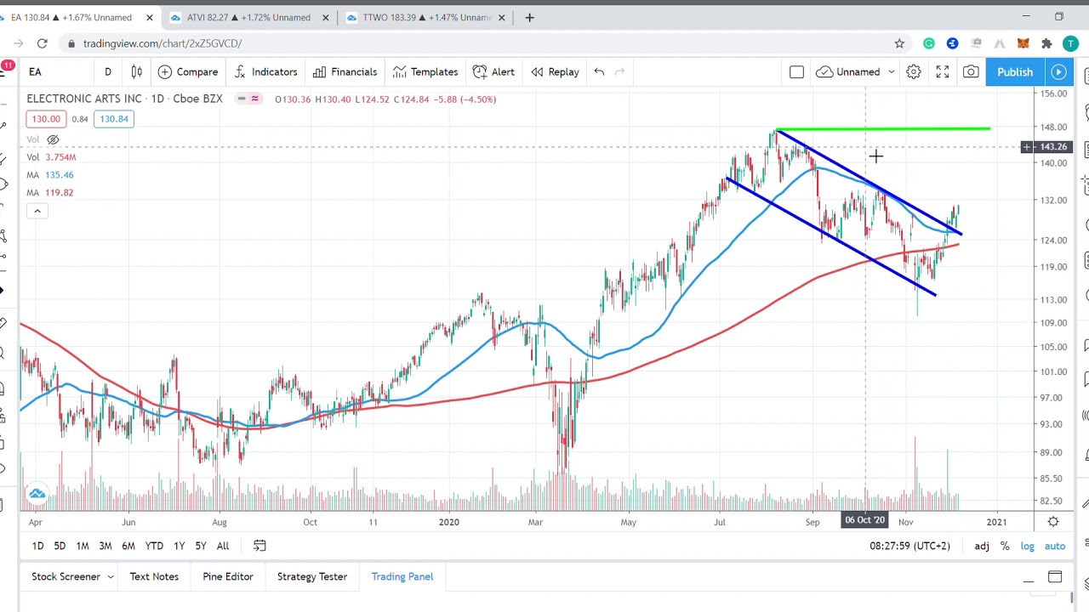Open the Unnamed layout dropdown
The height and width of the screenshot is (612, 1089).
848,72
